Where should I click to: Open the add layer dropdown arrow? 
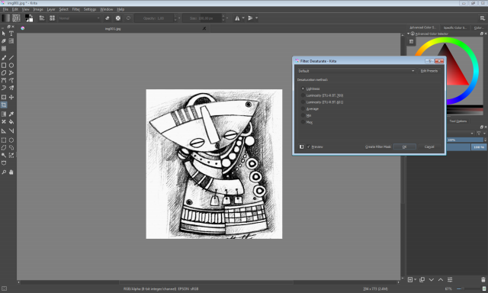(x=415, y=279)
